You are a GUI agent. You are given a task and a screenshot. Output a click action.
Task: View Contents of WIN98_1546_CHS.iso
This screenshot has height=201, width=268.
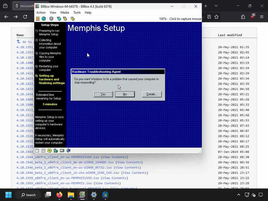coord(135,173)
